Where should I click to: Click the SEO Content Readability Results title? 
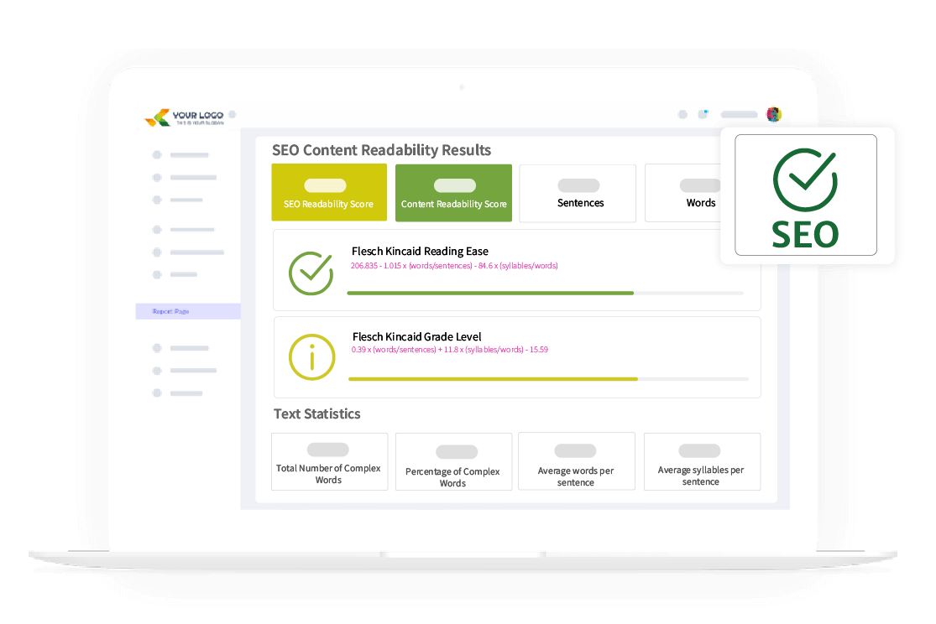(x=381, y=150)
